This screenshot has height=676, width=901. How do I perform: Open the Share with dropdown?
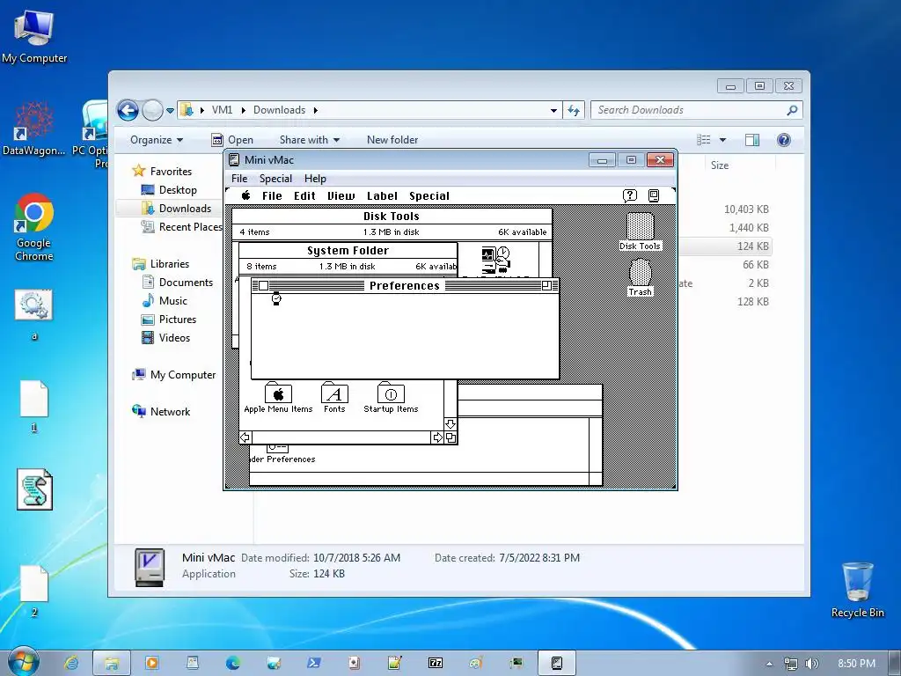[x=309, y=140]
